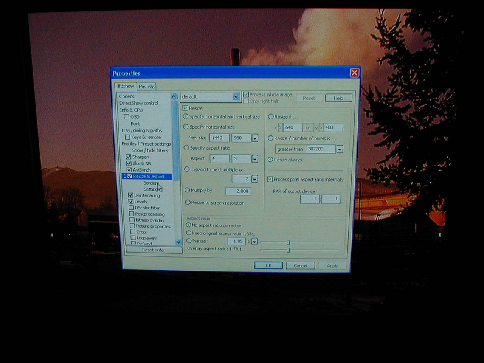The width and height of the screenshot is (484, 363).
Task: Open Show / hide filters page
Action: pyautogui.click(x=150, y=150)
